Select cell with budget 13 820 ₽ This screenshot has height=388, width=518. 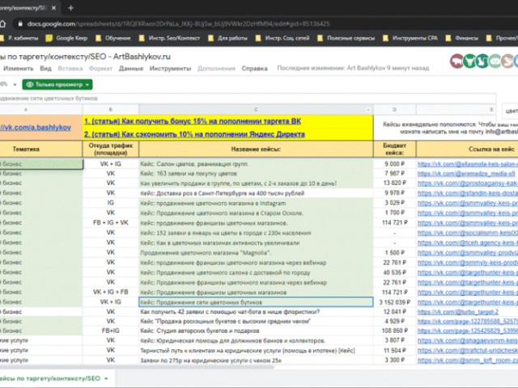tap(394, 183)
